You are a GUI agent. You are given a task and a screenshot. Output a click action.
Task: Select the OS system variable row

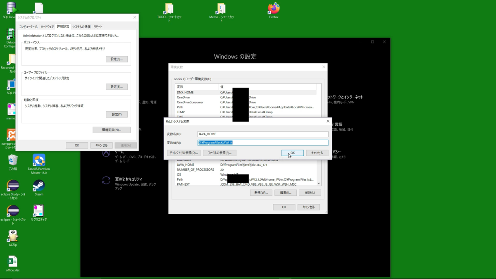246,174
